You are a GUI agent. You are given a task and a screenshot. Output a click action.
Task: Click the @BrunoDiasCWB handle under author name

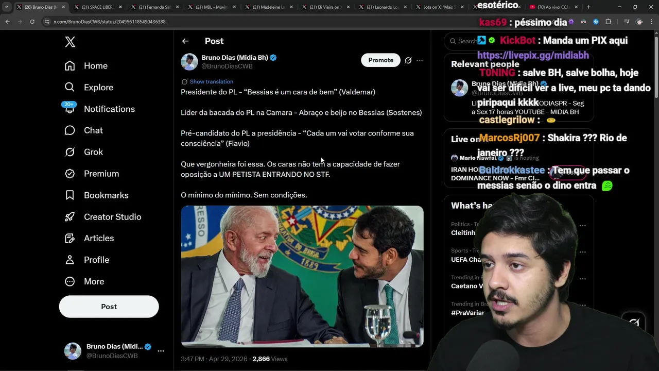(227, 66)
